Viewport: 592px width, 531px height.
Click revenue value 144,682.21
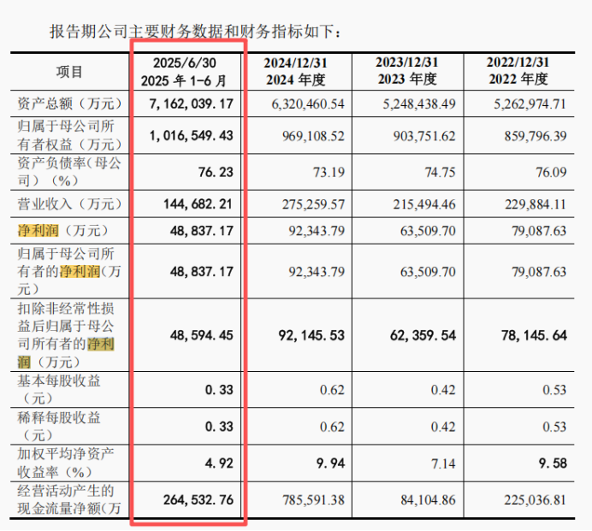click(x=193, y=205)
